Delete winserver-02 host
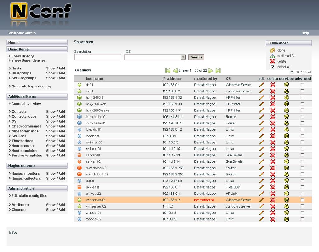 273,206
